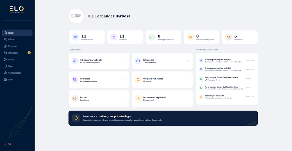
Task: Click chevron on Intimações quick action card
Action: coord(189,61)
